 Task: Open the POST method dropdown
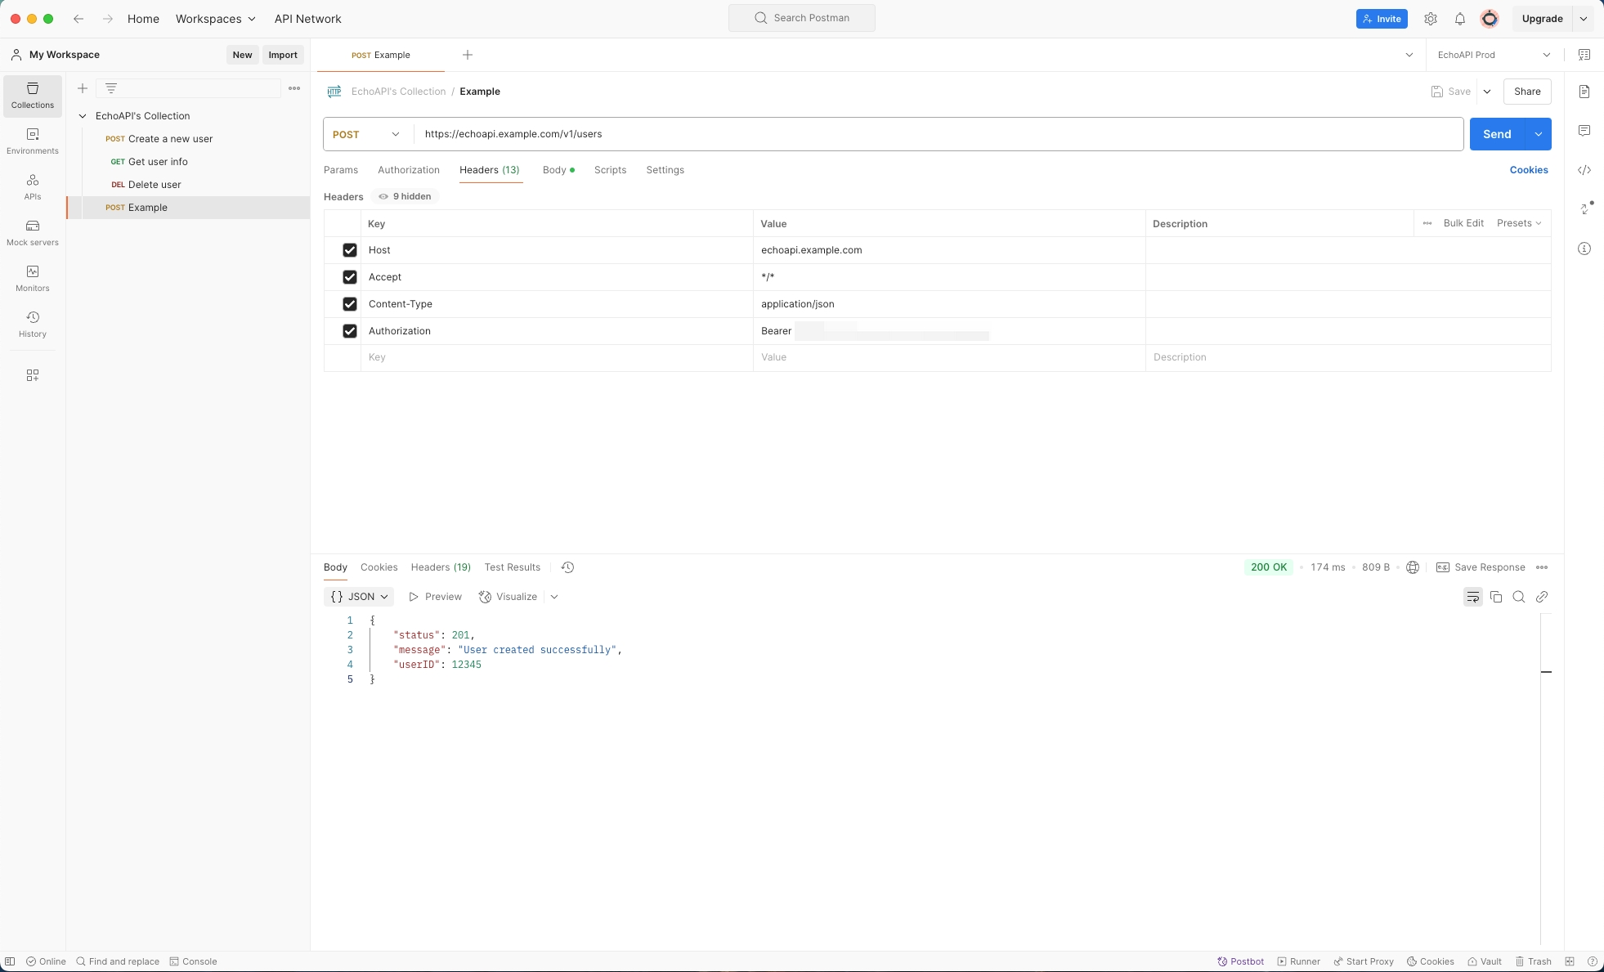coord(366,134)
